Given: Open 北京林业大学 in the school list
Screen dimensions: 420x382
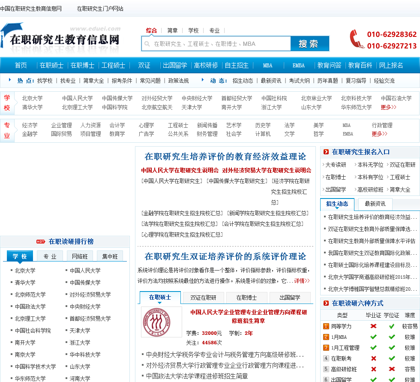Looking at the screenshot, I should pos(316,98).
